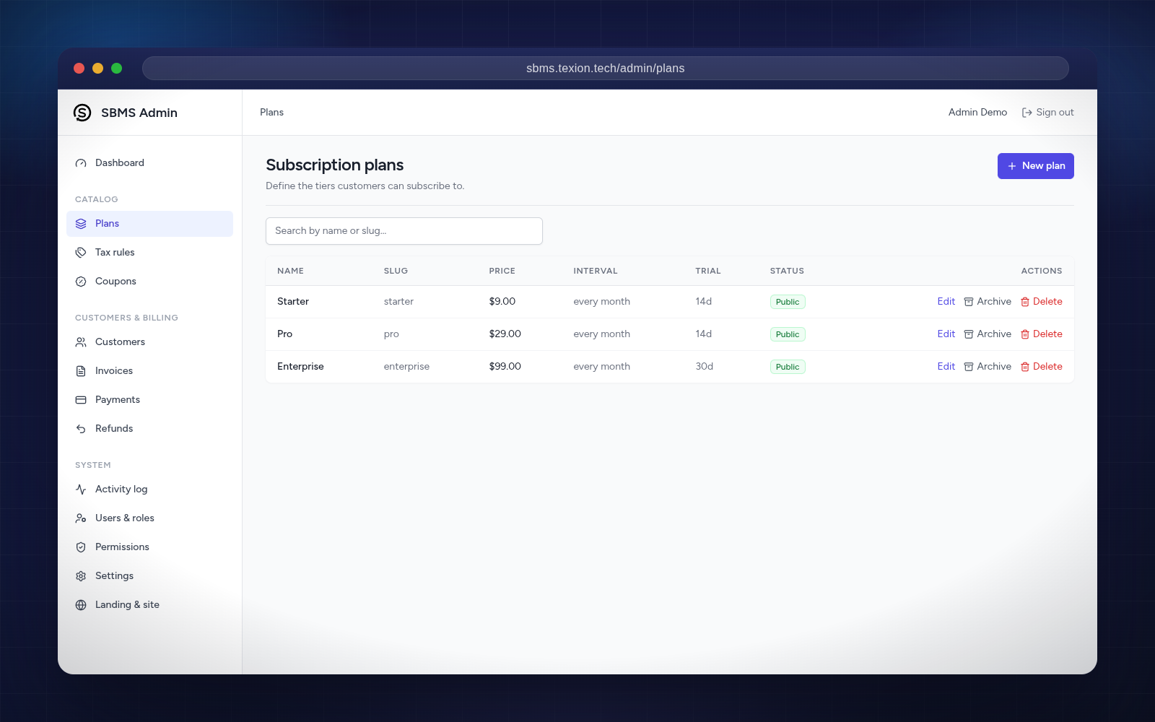1155x722 pixels.
Task: Click the Public status badge for Enterprise
Action: (x=788, y=367)
